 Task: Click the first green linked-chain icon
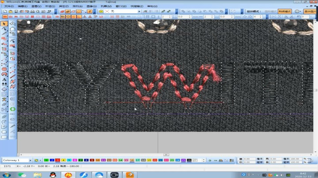(x=163, y=11)
